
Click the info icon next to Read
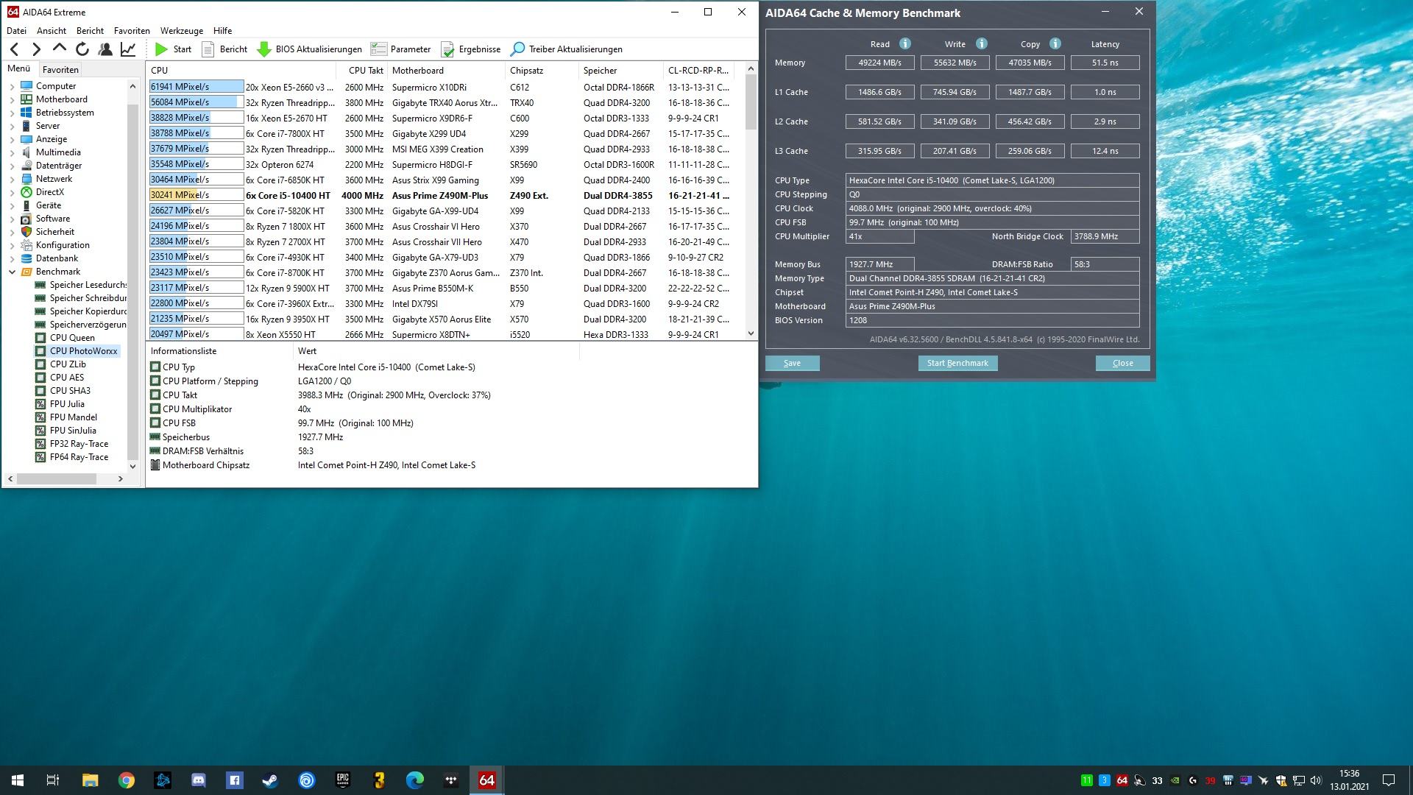(x=905, y=43)
